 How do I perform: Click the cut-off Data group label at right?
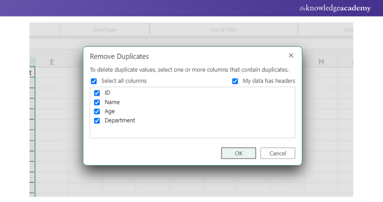347,30
